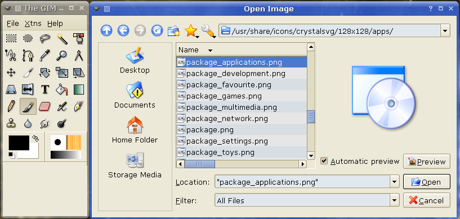Open the foreground color black swatch

pos(19,143)
